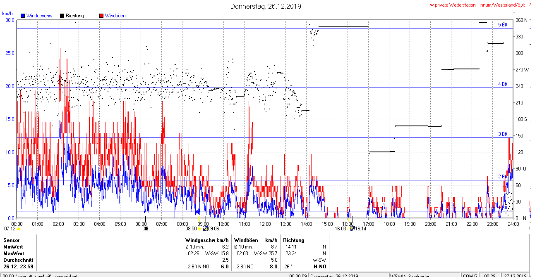Image resolution: width=542 pixels, height=277 pixels.
Task: Click the yellow sunrise icon next to 08:50
Action: [x=199, y=228]
